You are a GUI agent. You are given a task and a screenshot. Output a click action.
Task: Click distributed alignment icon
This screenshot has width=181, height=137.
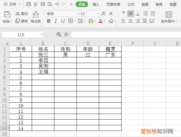(x=152, y=21)
